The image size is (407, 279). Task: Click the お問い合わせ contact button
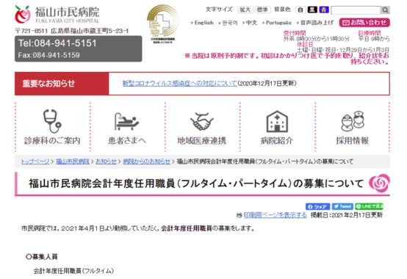click(364, 23)
